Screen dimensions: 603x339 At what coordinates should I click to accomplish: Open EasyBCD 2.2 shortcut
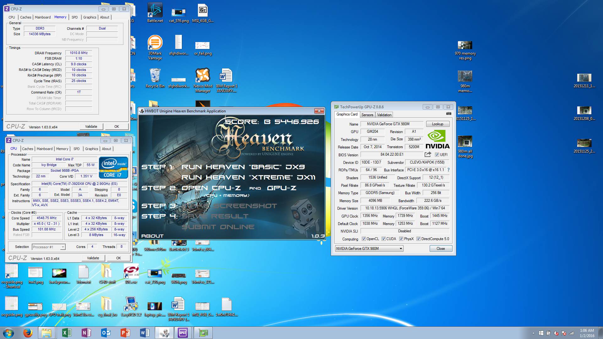(x=131, y=306)
